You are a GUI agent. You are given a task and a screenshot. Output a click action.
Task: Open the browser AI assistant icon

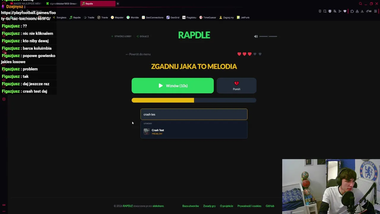(x=369, y=11)
